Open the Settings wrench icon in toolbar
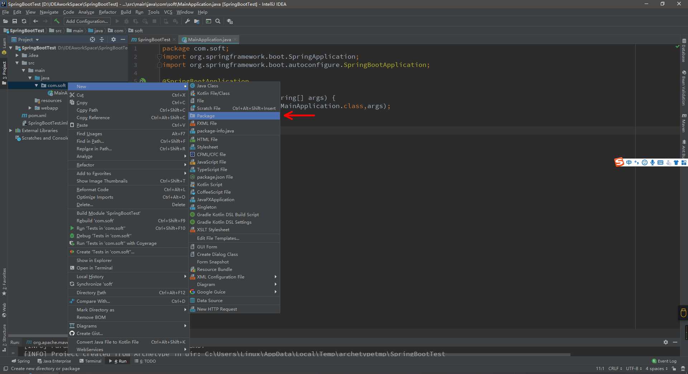This screenshot has width=688, height=374. [187, 21]
